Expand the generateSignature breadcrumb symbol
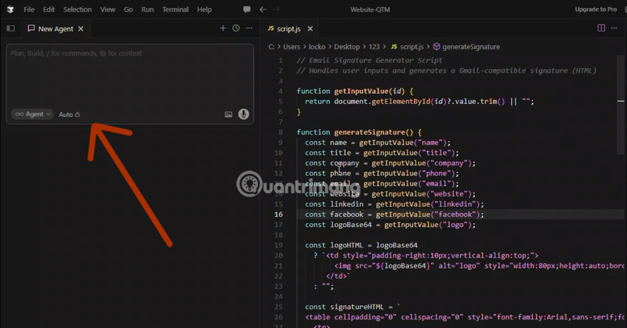Viewport: 627px width, 328px height. point(470,47)
